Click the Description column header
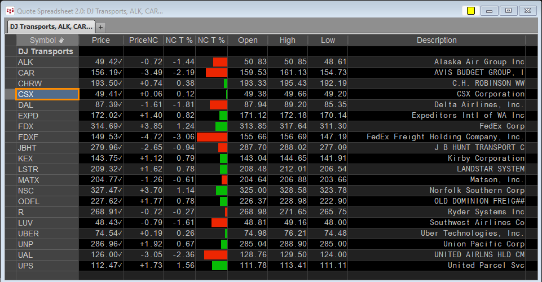The height and width of the screenshot is (282, 542). click(437, 40)
